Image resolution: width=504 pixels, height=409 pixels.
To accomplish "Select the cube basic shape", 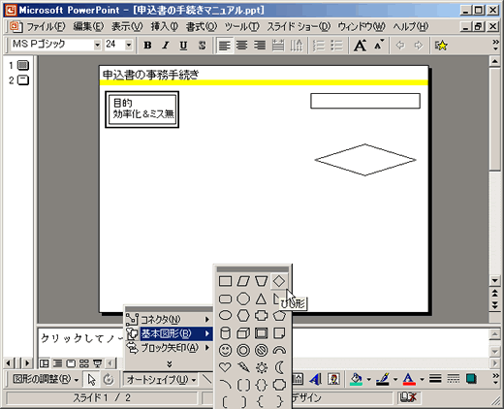I will pyautogui.click(x=243, y=332).
